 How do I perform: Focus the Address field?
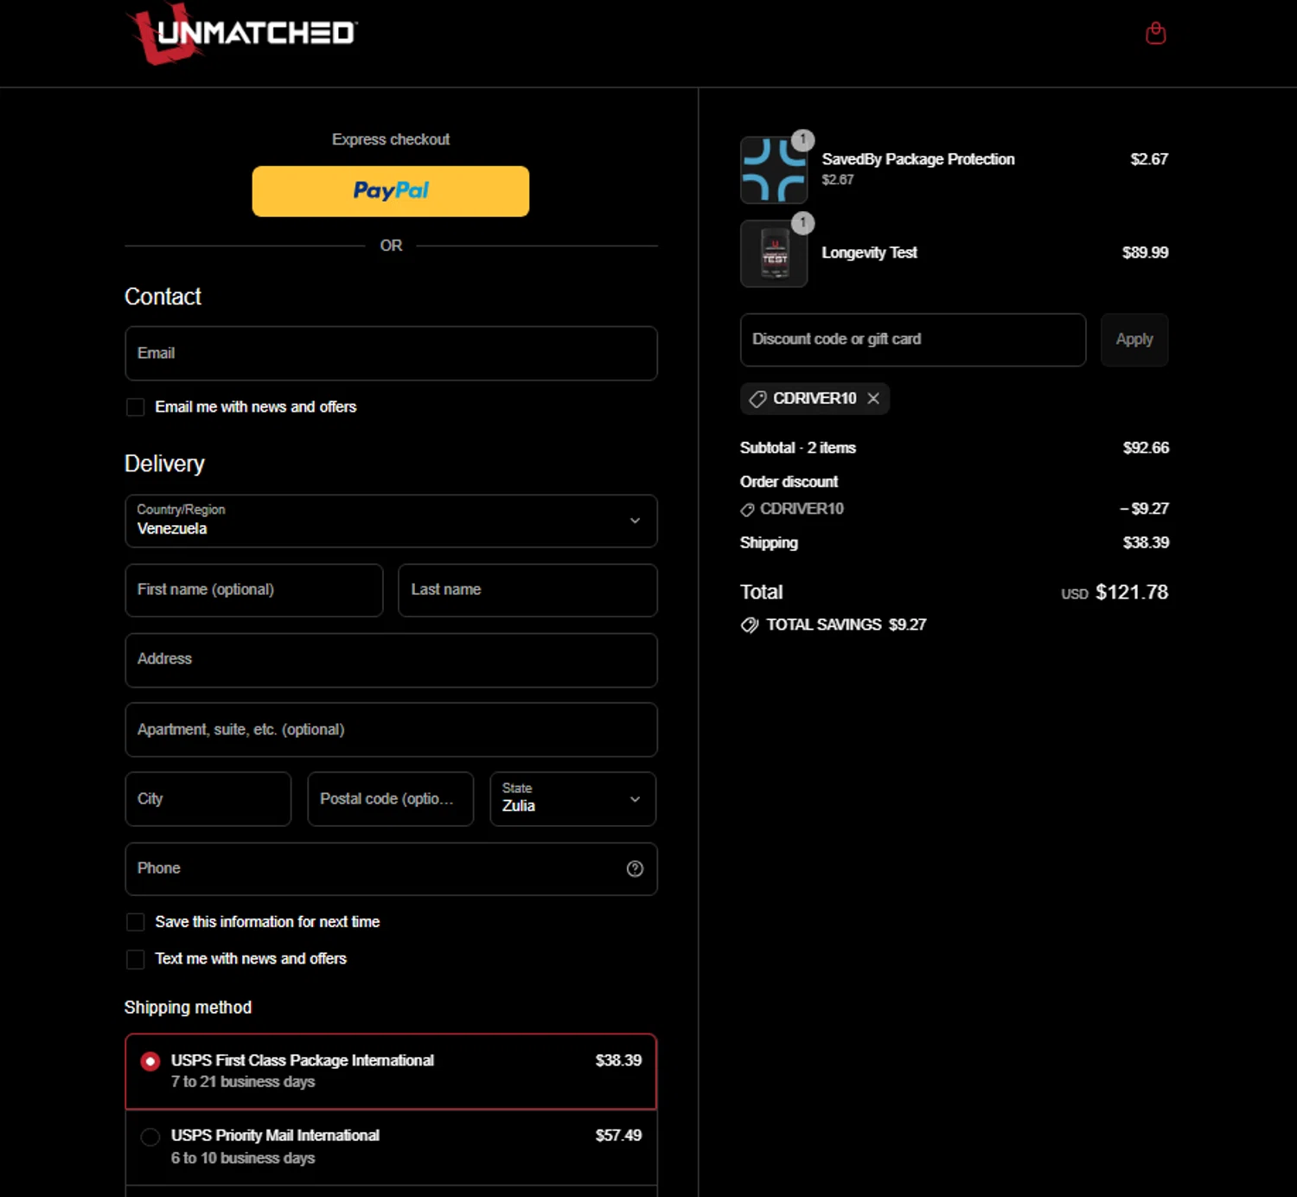click(391, 660)
